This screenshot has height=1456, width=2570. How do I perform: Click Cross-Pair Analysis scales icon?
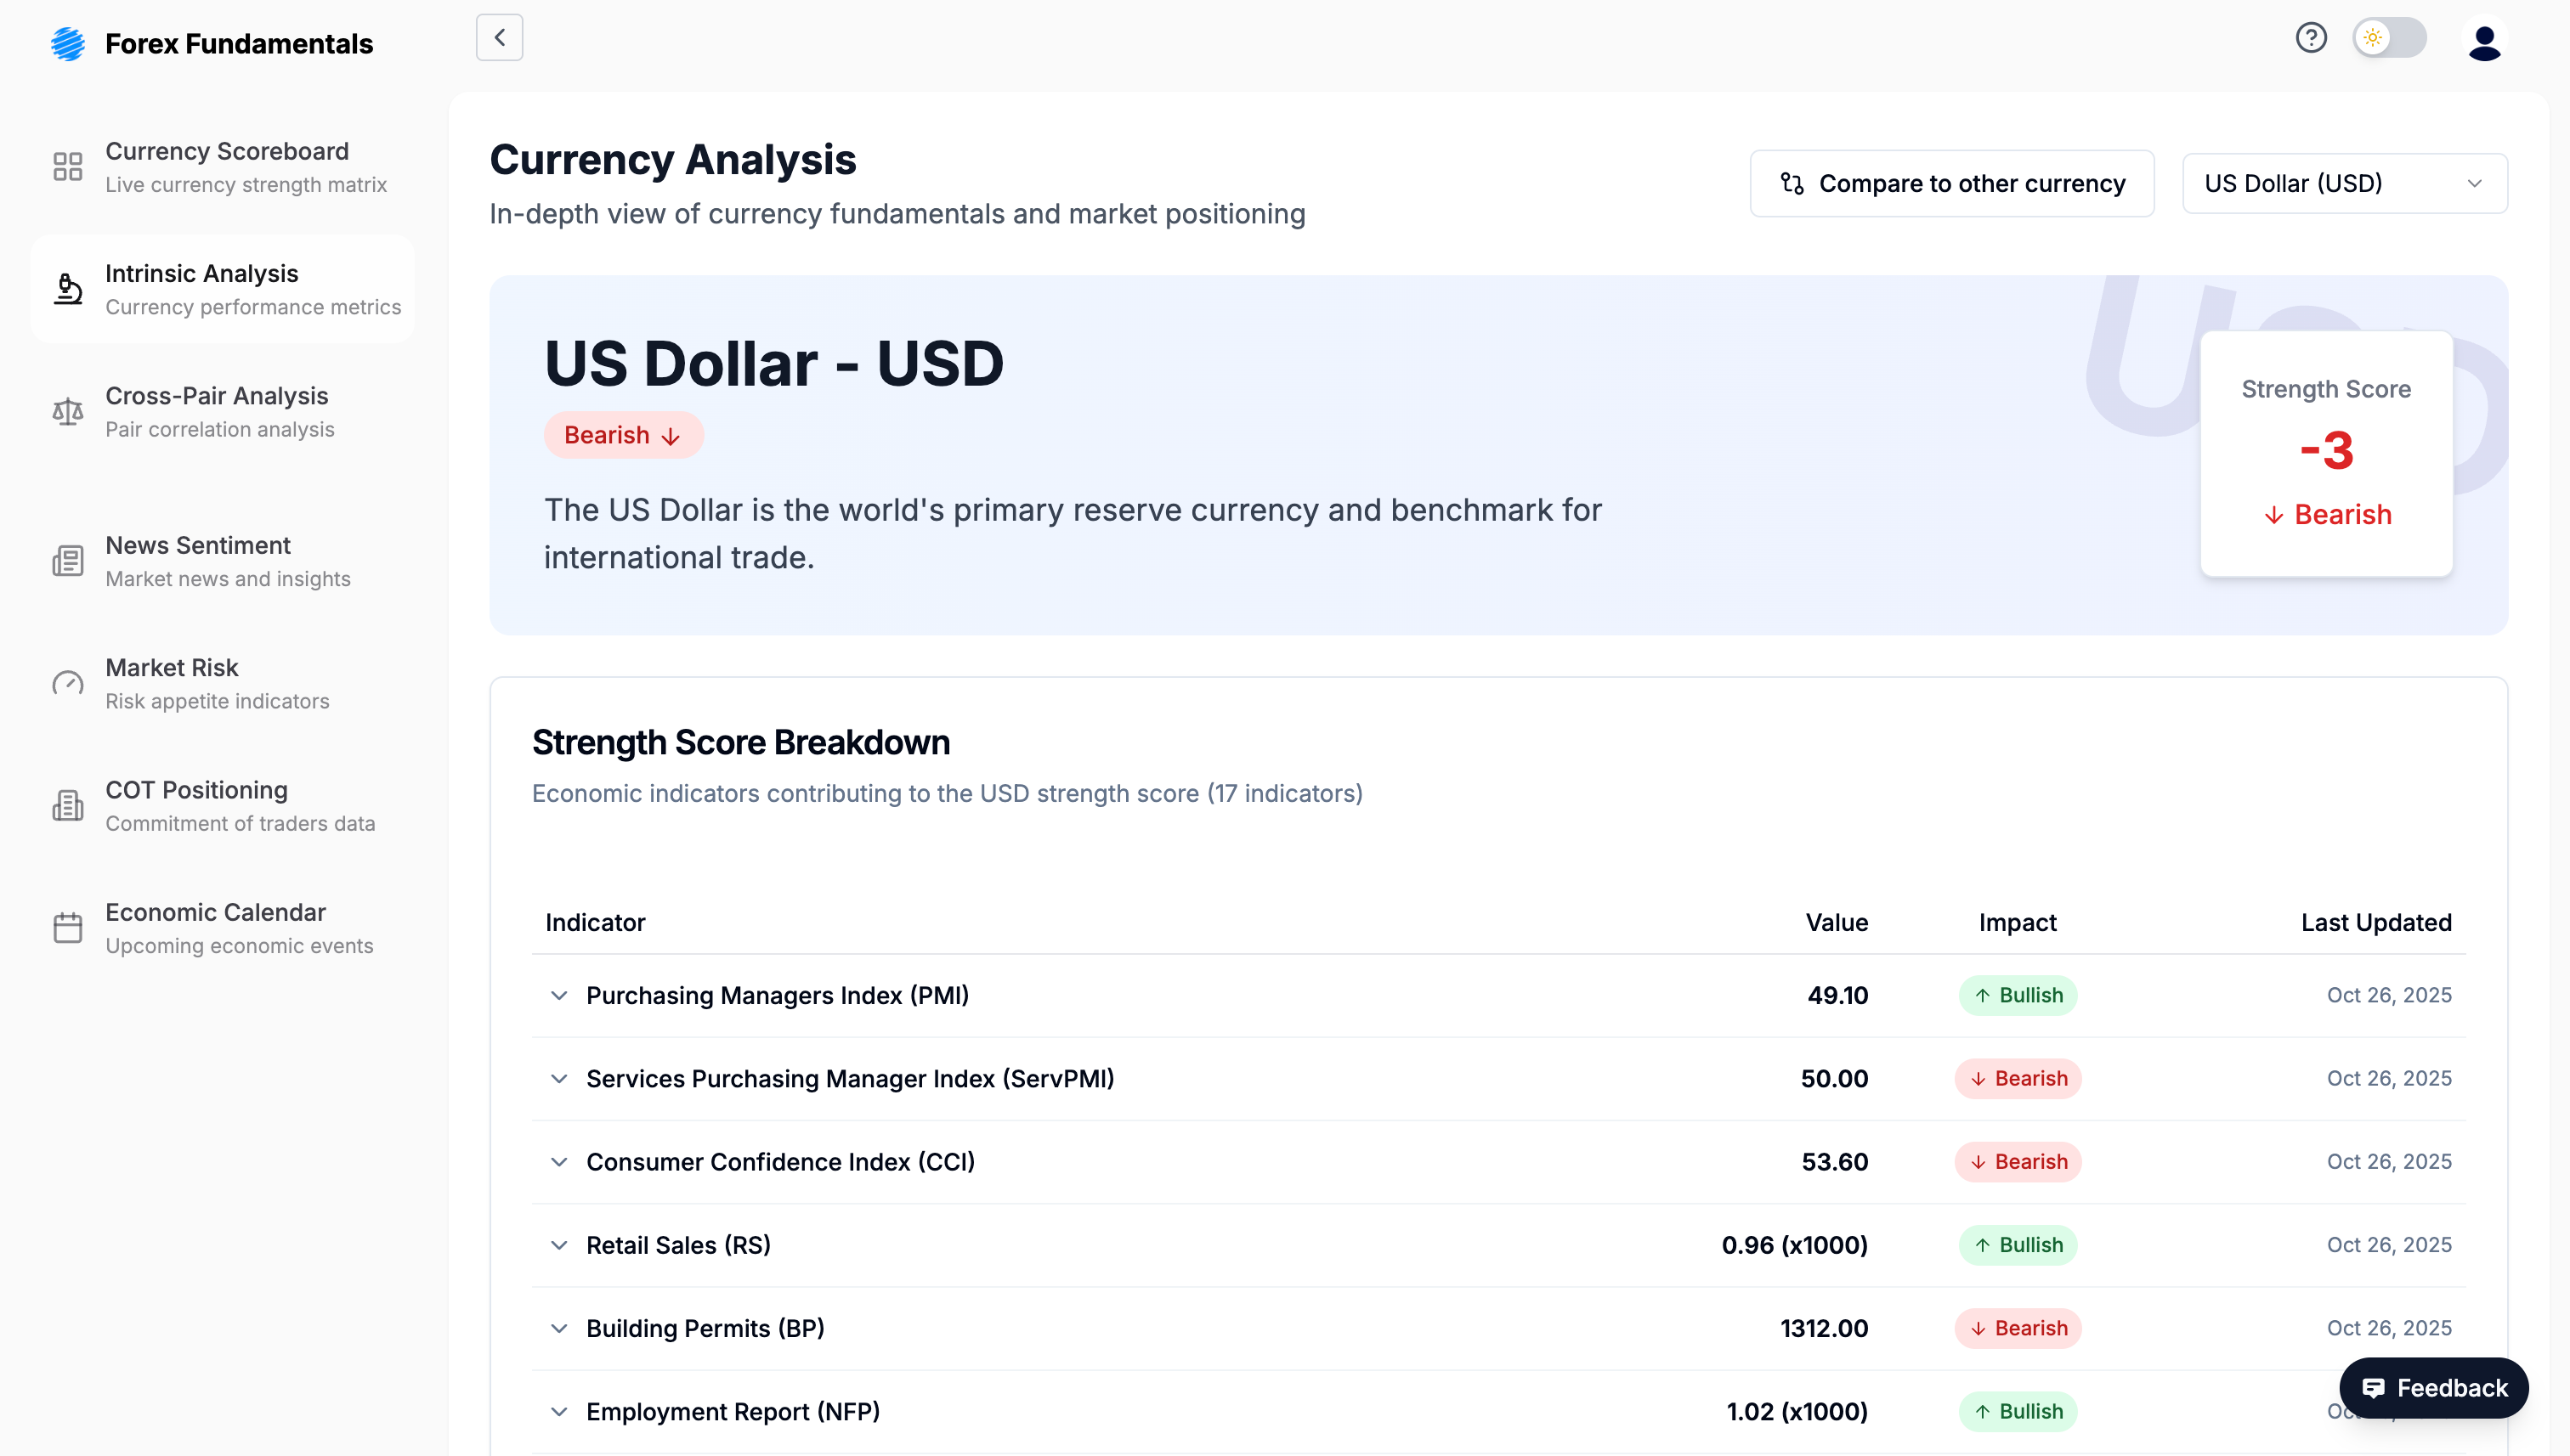[68, 412]
